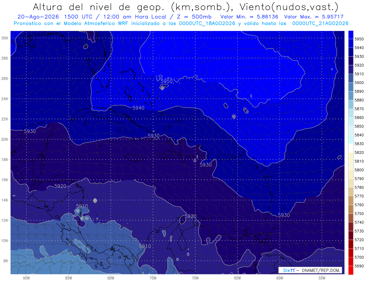
Task: Select init time '0000UTC_18AGO2026' text
Action: [x=207, y=23]
